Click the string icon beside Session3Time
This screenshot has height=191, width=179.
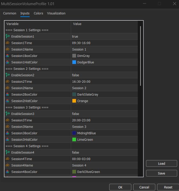click(7, 120)
